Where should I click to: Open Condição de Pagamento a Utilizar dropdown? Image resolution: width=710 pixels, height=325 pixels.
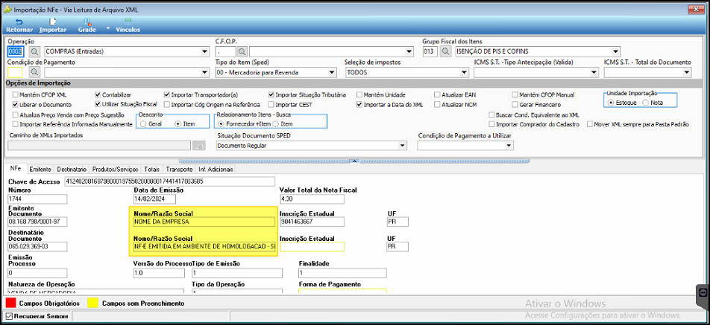(509, 145)
